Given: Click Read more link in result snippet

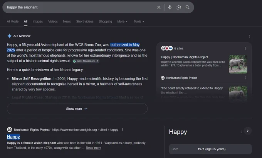Looking at the screenshot, I should (x=93, y=148).
